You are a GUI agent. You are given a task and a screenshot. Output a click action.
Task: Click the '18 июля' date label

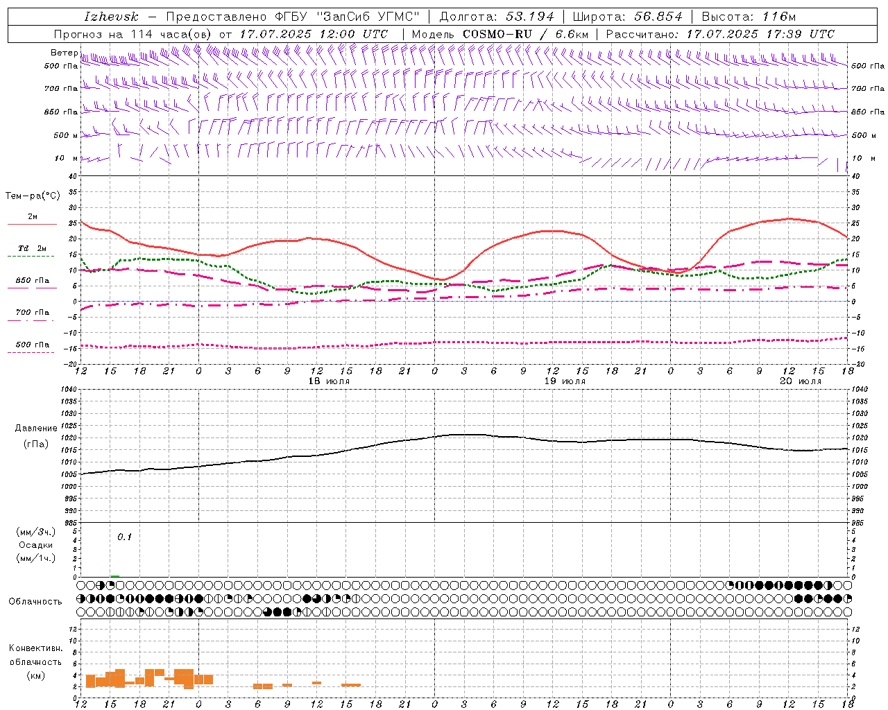coord(329,381)
